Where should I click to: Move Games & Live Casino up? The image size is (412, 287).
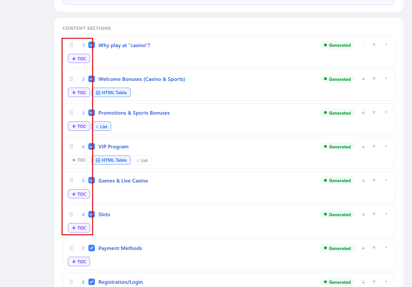364,180
